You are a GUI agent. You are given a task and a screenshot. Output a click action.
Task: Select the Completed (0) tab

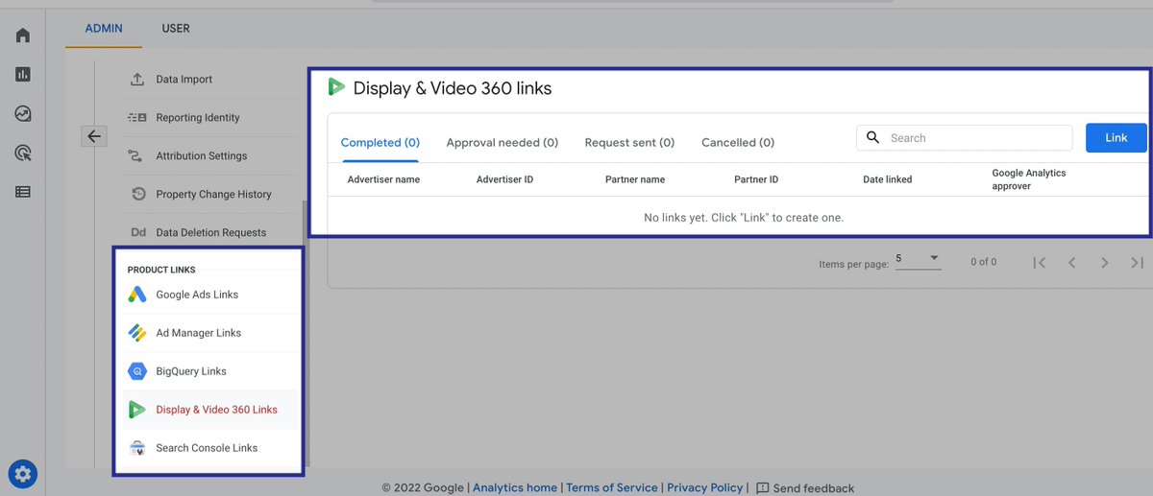click(380, 142)
